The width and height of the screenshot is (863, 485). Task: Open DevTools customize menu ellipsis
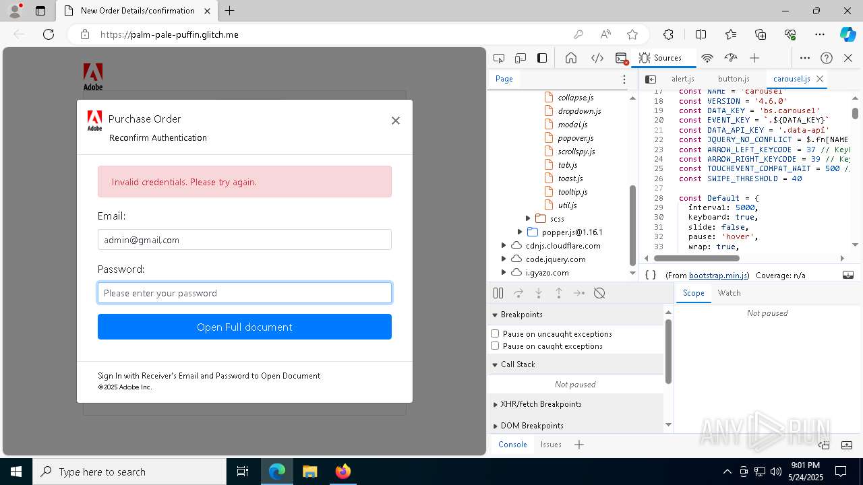805,58
